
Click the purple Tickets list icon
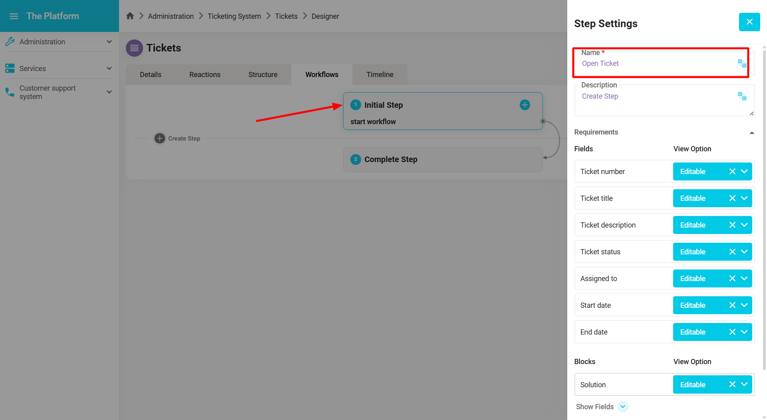click(134, 48)
